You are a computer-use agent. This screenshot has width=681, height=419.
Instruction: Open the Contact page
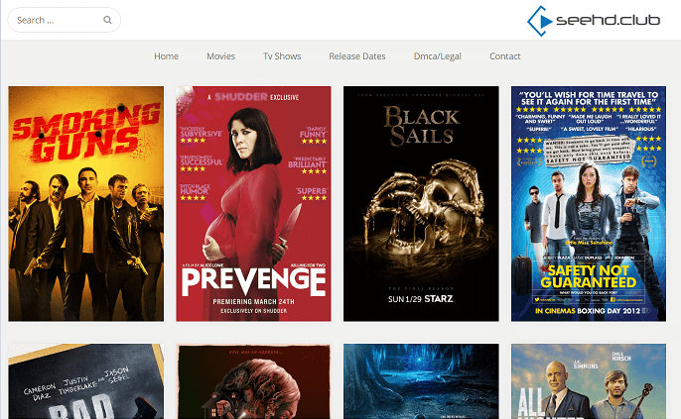click(x=504, y=56)
